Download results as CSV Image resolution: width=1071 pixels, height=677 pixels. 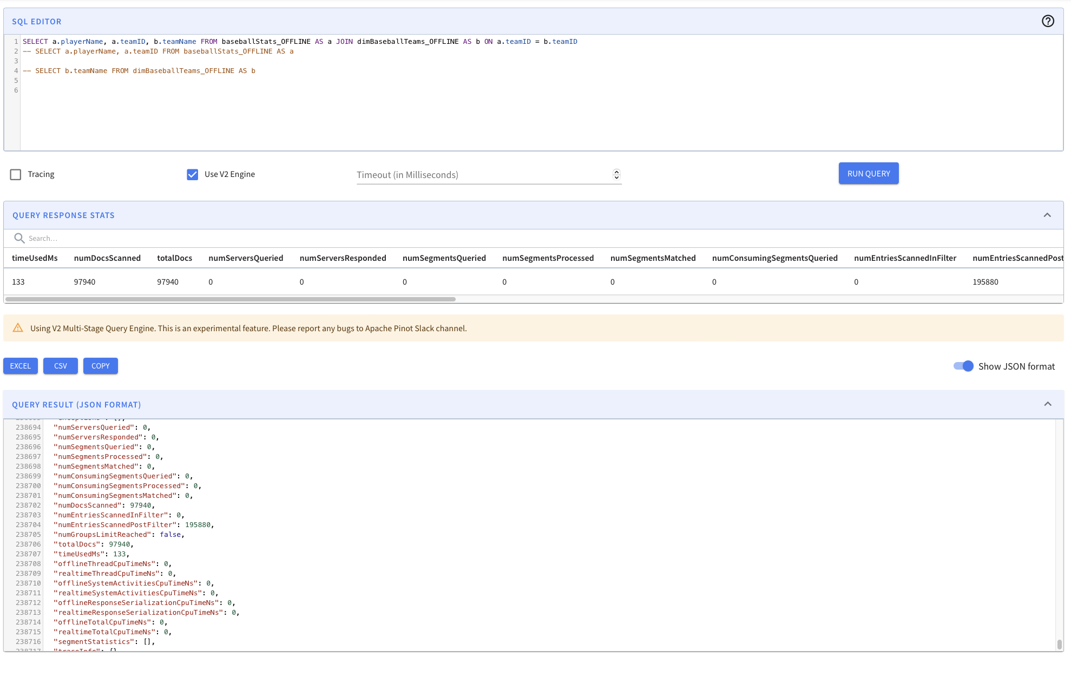pyautogui.click(x=61, y=366)
